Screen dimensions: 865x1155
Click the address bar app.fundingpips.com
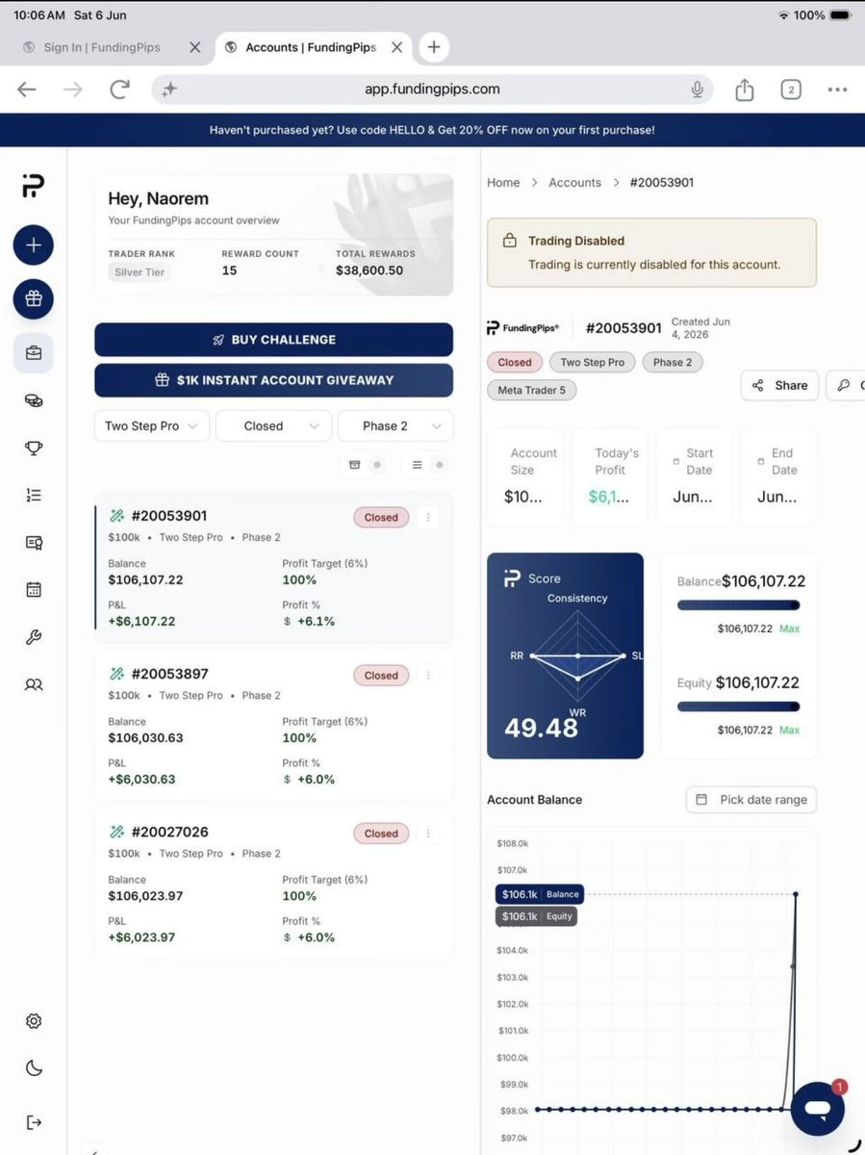pos(432,90)
